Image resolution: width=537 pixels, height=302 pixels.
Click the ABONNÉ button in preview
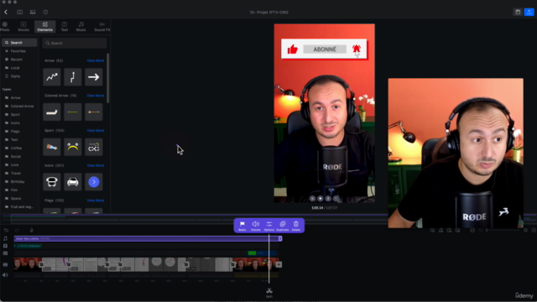[325, 49]
